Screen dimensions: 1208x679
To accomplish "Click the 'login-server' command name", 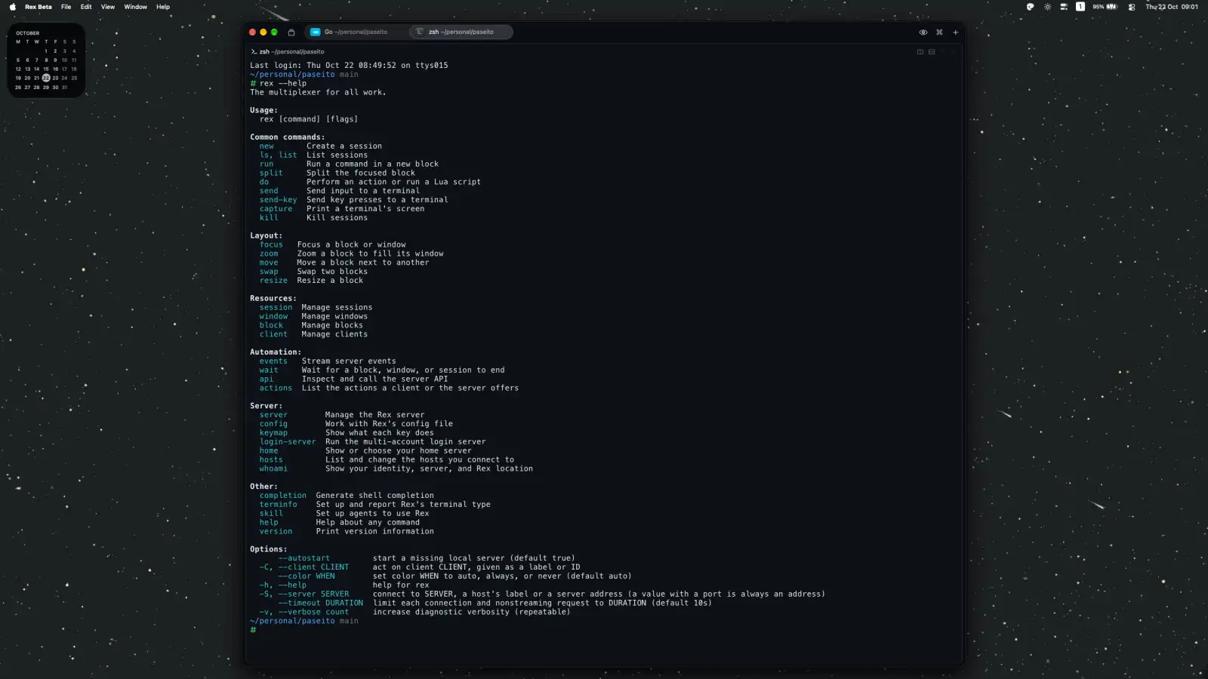I will (x=288, y=442).
